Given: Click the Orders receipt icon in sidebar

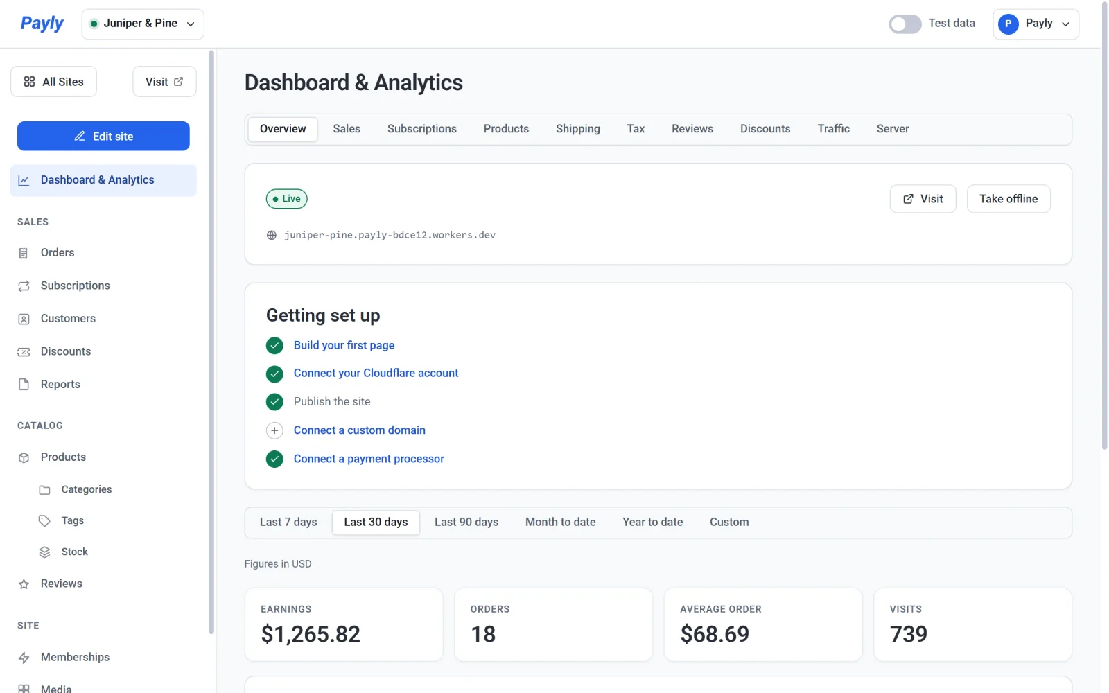Looking at the screenshot, I should (x=24, y=253).
